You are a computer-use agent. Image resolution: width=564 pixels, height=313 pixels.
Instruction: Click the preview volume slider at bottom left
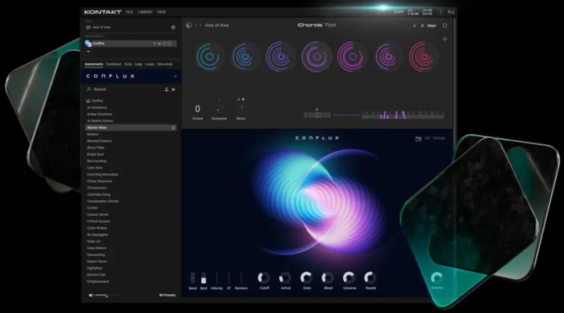pyautogui.click(x=106, y=295)
